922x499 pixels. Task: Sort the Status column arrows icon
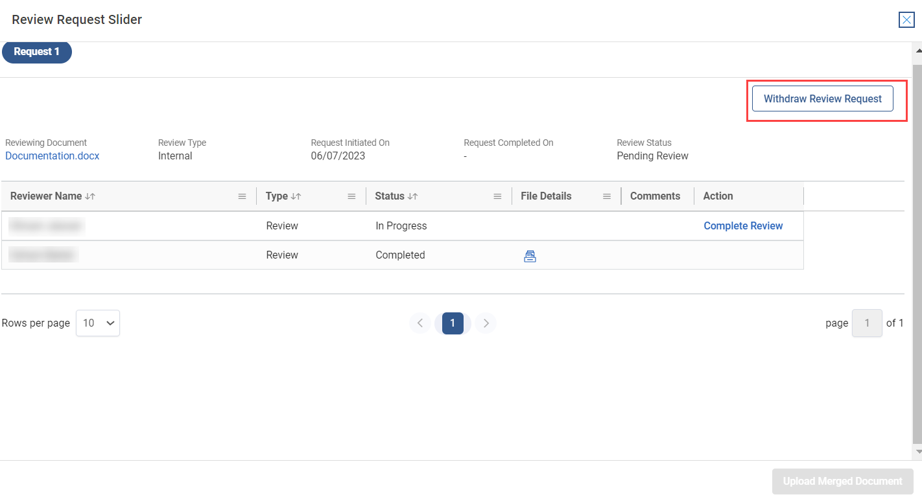pos(412,196)
